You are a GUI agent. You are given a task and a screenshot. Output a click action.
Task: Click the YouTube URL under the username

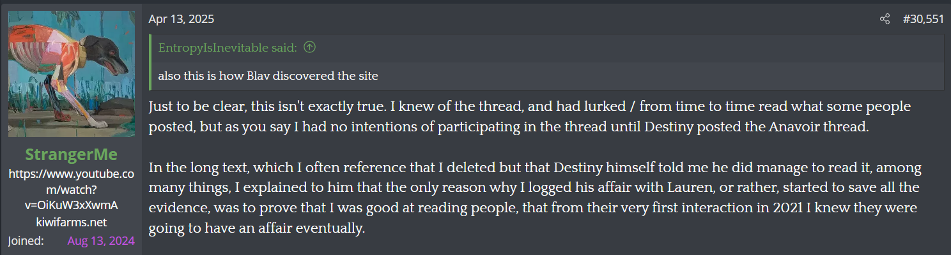pyautogui.click(x=72, y=189)
